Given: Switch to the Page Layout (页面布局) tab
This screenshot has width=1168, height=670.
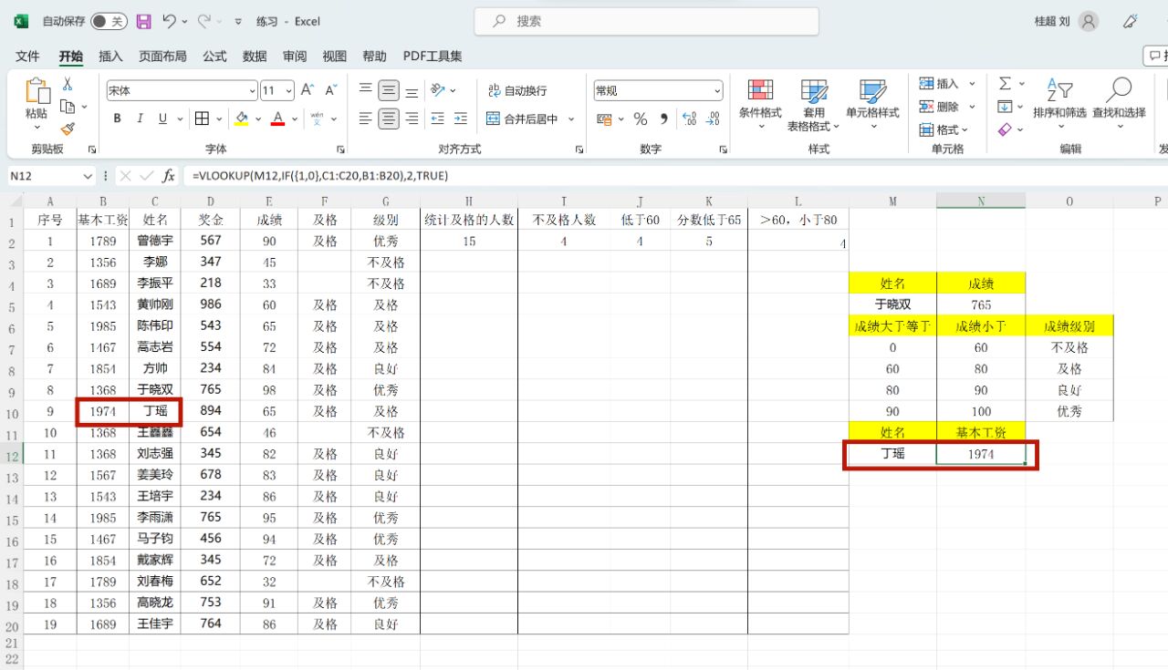Looking at the screenshot, I should pyautogui.click(x=162, y=57).
